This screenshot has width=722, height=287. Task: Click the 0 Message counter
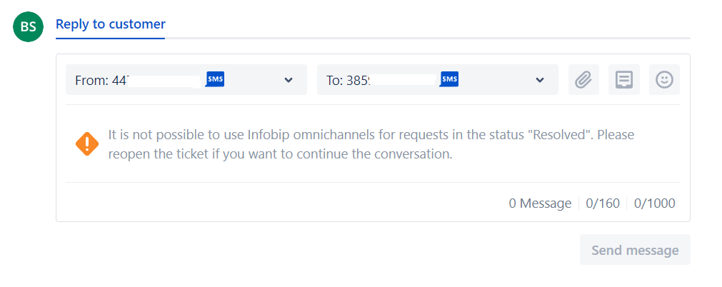(539, 203)
